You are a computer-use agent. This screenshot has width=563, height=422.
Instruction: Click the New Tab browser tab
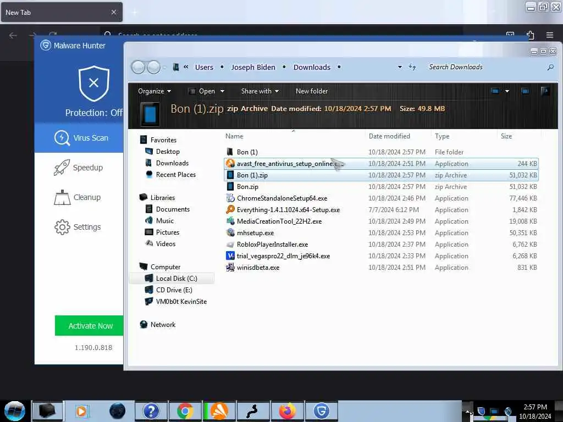[x=62, y=12]
